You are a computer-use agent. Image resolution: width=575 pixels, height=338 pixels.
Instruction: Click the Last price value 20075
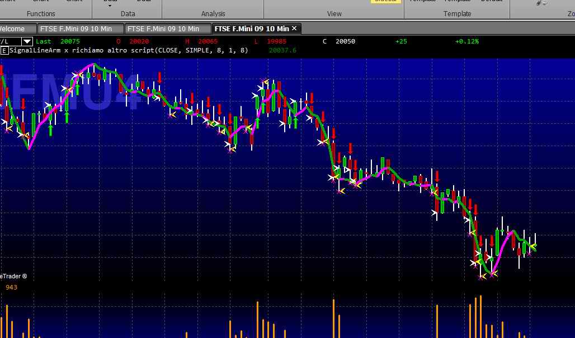click(x=70, y=41)
